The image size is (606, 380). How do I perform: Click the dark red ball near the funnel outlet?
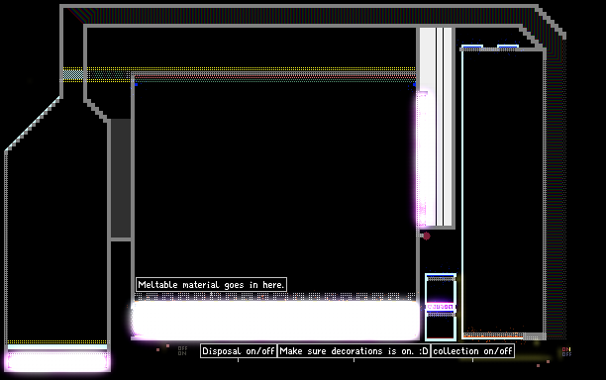pos(427,236)
